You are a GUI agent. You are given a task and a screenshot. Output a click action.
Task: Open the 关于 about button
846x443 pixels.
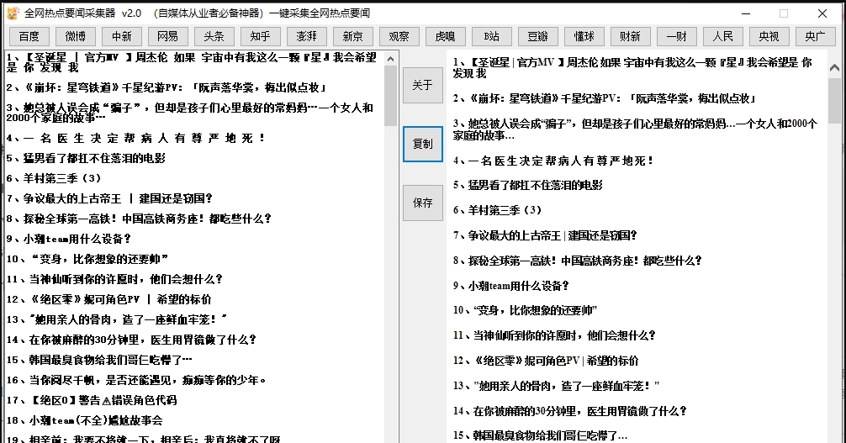click(422, 85)
